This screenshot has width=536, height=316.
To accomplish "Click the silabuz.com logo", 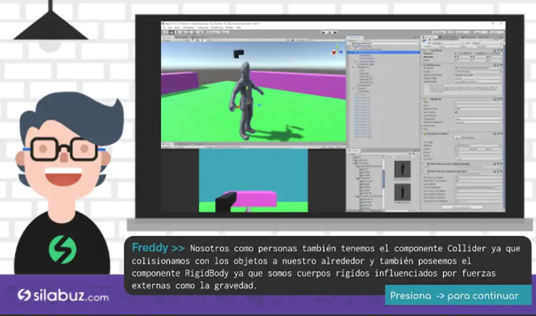I will pyautogui.click(x=63, y=295).
